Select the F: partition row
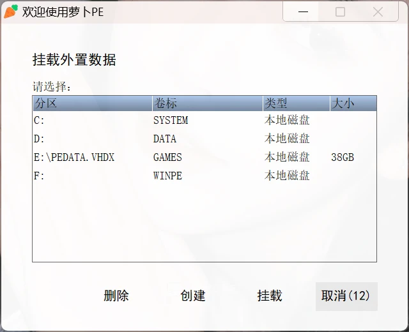This screenshot has height=332, width=409. coord(204,176)
